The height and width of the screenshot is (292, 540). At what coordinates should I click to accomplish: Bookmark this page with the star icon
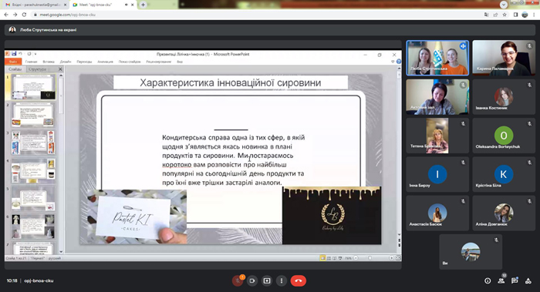click(x=505, y=15)
